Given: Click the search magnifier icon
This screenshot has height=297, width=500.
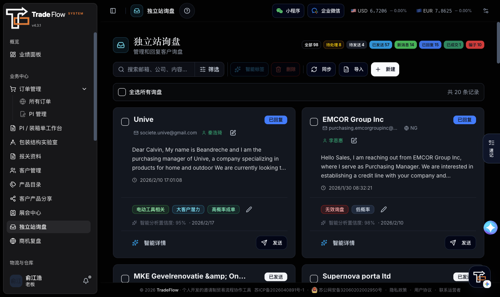Looking at the screenshot, I should tap(121, 69).
